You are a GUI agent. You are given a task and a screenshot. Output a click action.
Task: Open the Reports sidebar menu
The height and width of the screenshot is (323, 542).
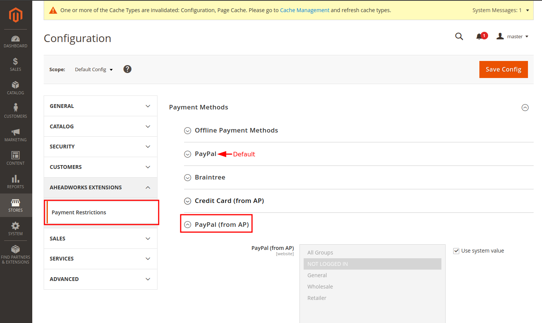[x=16, y=182]
